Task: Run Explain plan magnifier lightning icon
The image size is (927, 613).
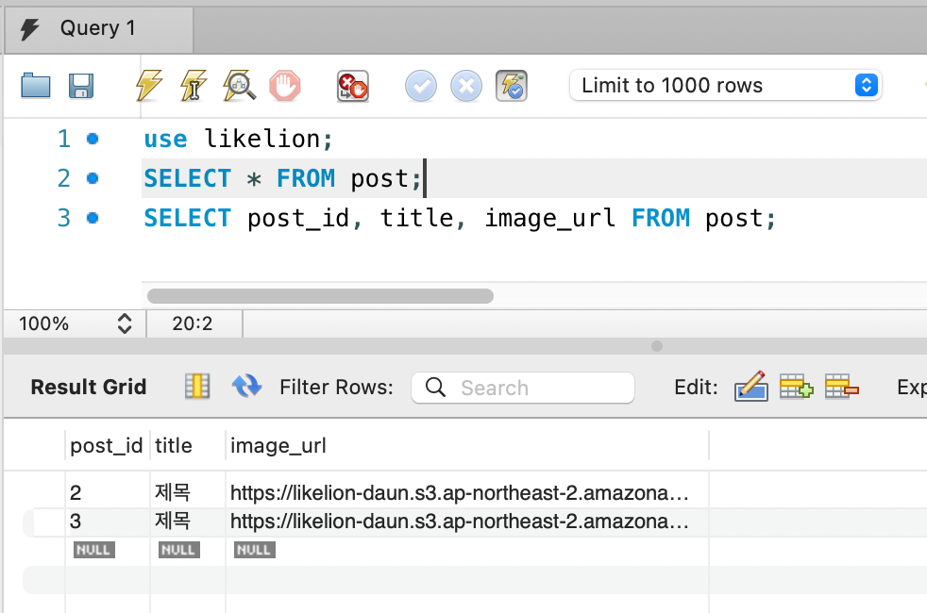Action: 239,86
